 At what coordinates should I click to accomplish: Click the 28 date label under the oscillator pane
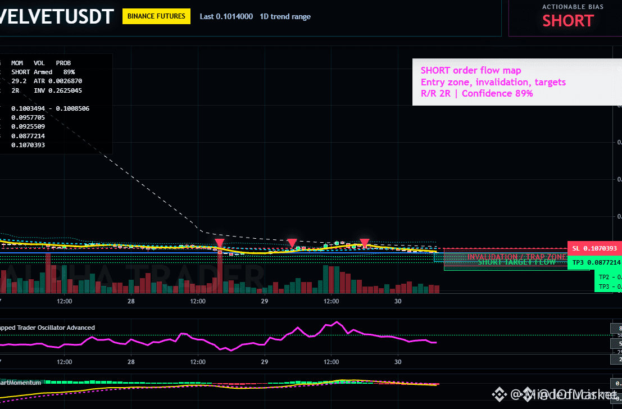131,362
